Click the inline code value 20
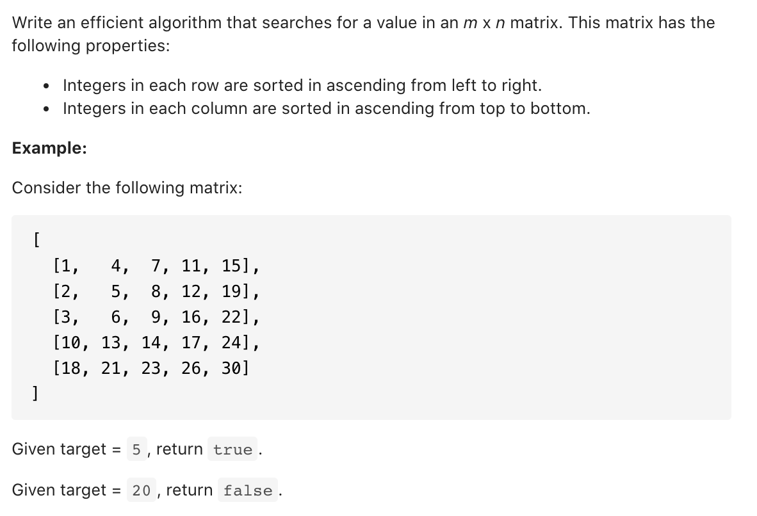Image resolution: width=757 pixels, height=516 pixels. click(x=142, y=490)
